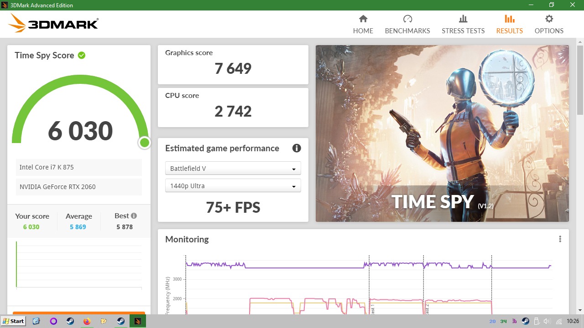Click the clock showing 10:26
The height and width of the screenshot is (328, 584).
tap(573, 321)
